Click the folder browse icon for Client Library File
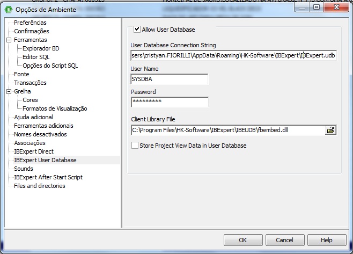Screen dimensions: 353x254 pyautogui.click(x=330, y=130)
